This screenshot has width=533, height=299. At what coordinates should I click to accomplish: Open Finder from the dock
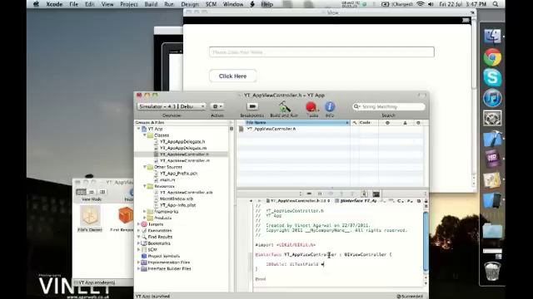pyautogui.click(x=492, y=37)
